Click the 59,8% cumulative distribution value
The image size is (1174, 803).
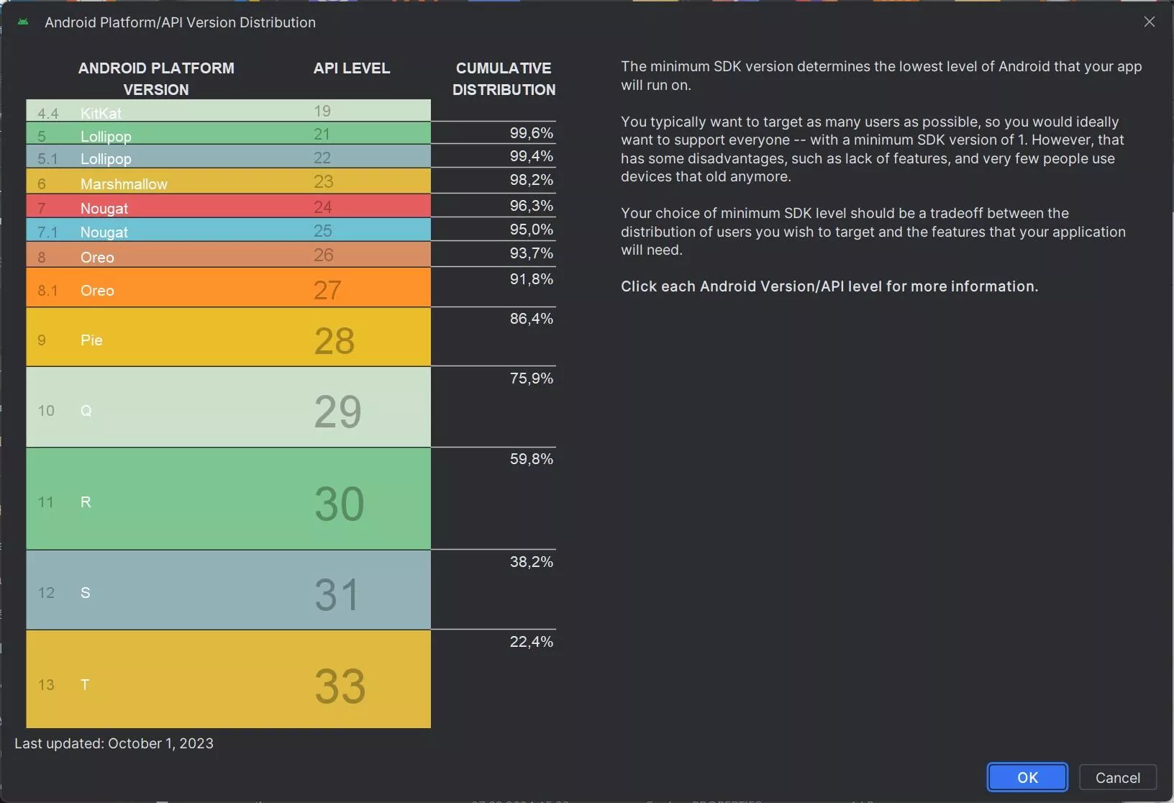click(x=532, y=459)
